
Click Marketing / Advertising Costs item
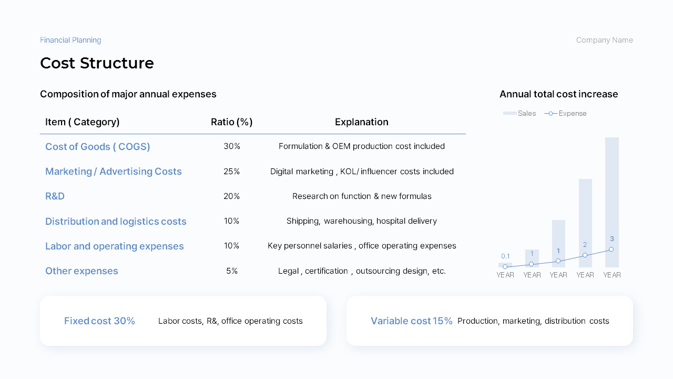click(114, 172)
